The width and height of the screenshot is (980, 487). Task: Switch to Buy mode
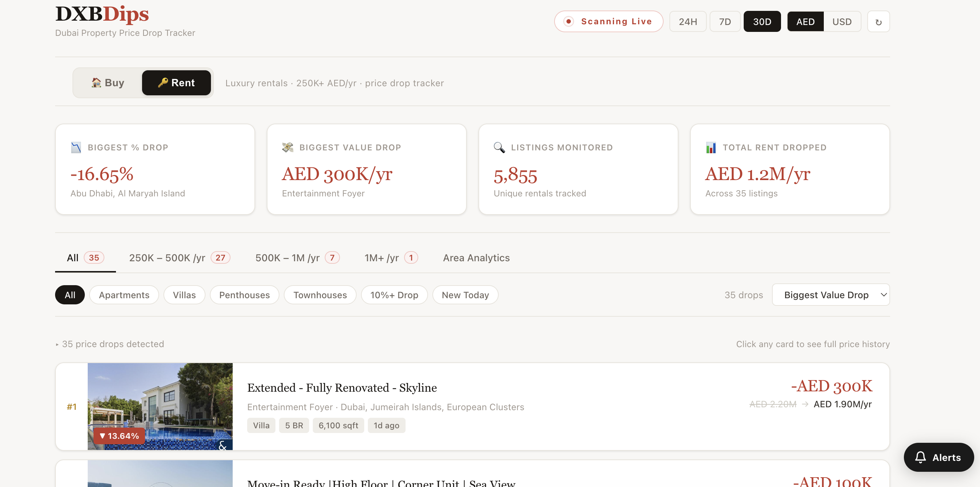point(108,83)
